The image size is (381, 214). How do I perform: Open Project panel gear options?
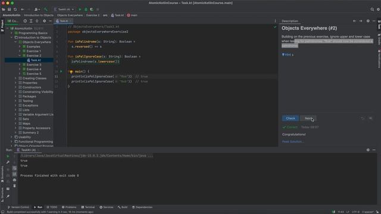44,21
